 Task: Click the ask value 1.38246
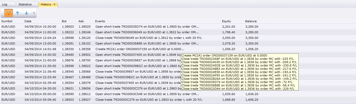pos(85,32)
